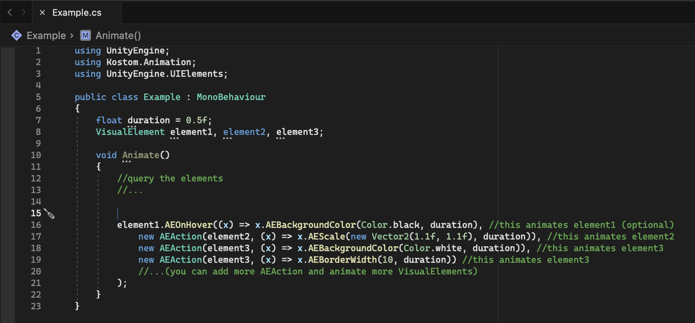
Task: Close the Example.cs tab
Action: click(x=42, y=12)
